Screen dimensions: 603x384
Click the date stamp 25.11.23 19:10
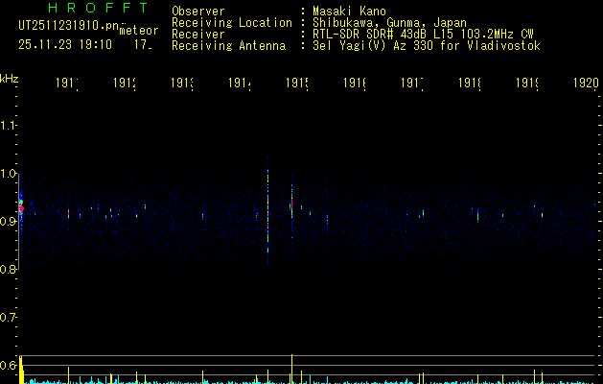65,45
